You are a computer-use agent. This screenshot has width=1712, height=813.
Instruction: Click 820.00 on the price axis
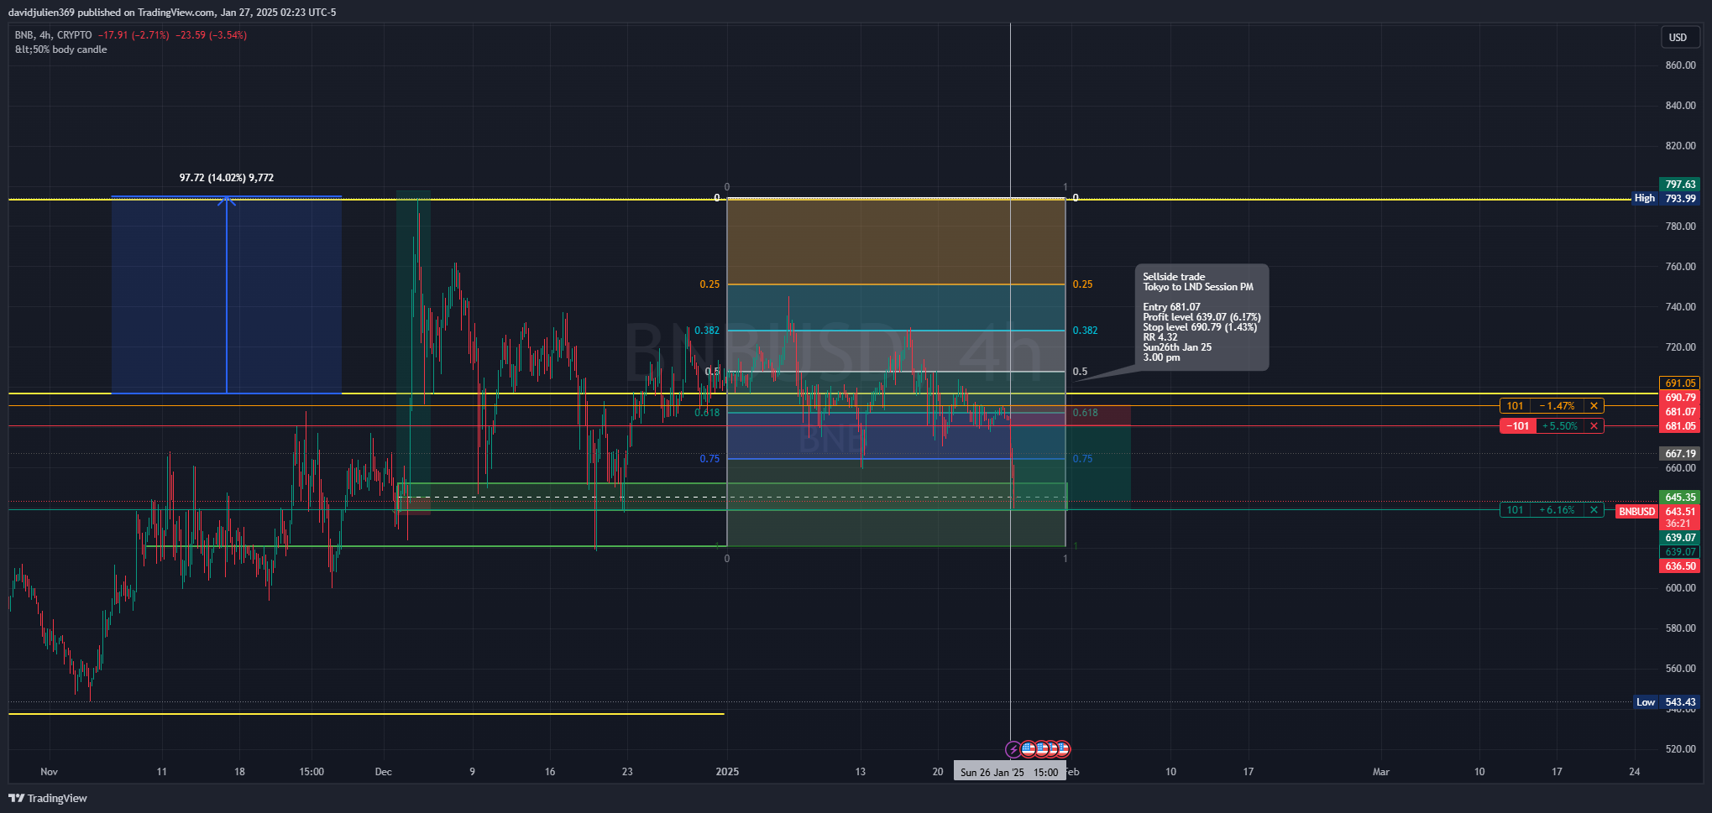(1681, 146)
